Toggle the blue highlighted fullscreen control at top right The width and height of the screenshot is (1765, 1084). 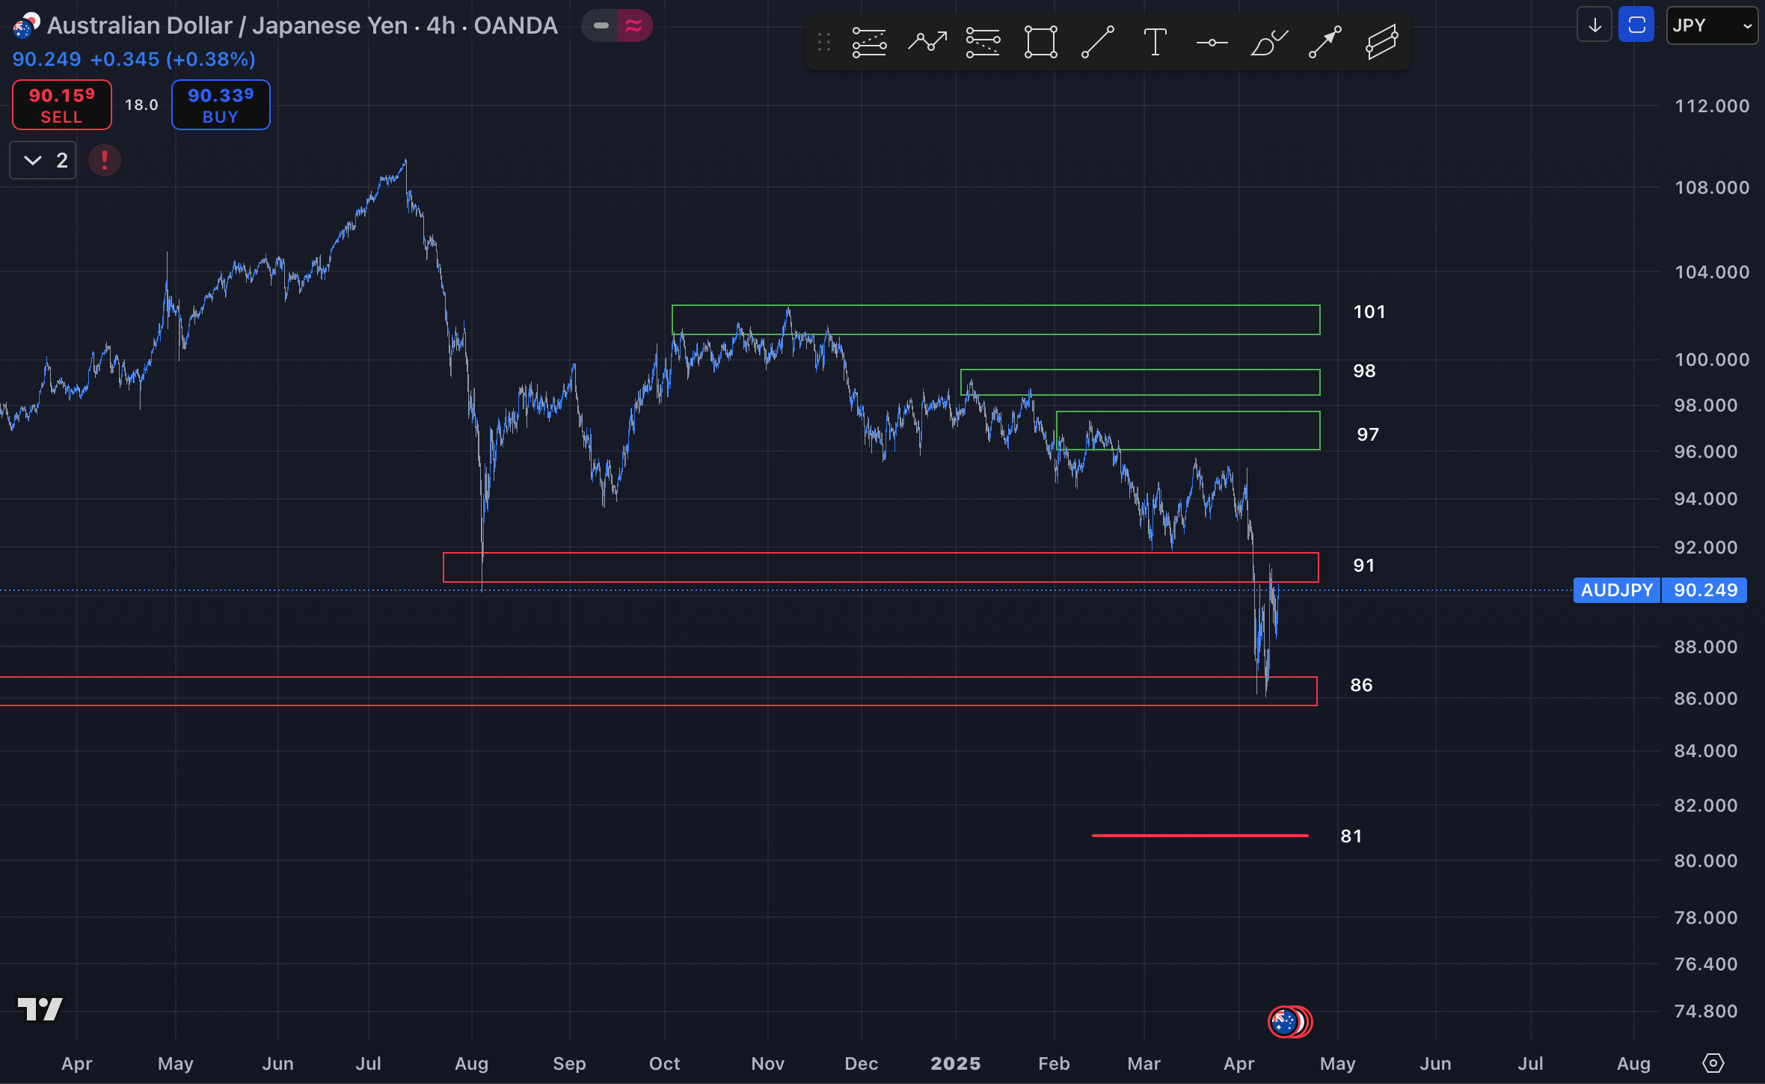(1636, 25)
